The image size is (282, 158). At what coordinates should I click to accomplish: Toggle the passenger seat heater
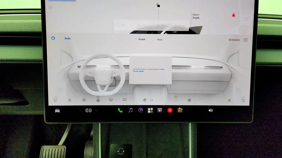tap(243, 100)
